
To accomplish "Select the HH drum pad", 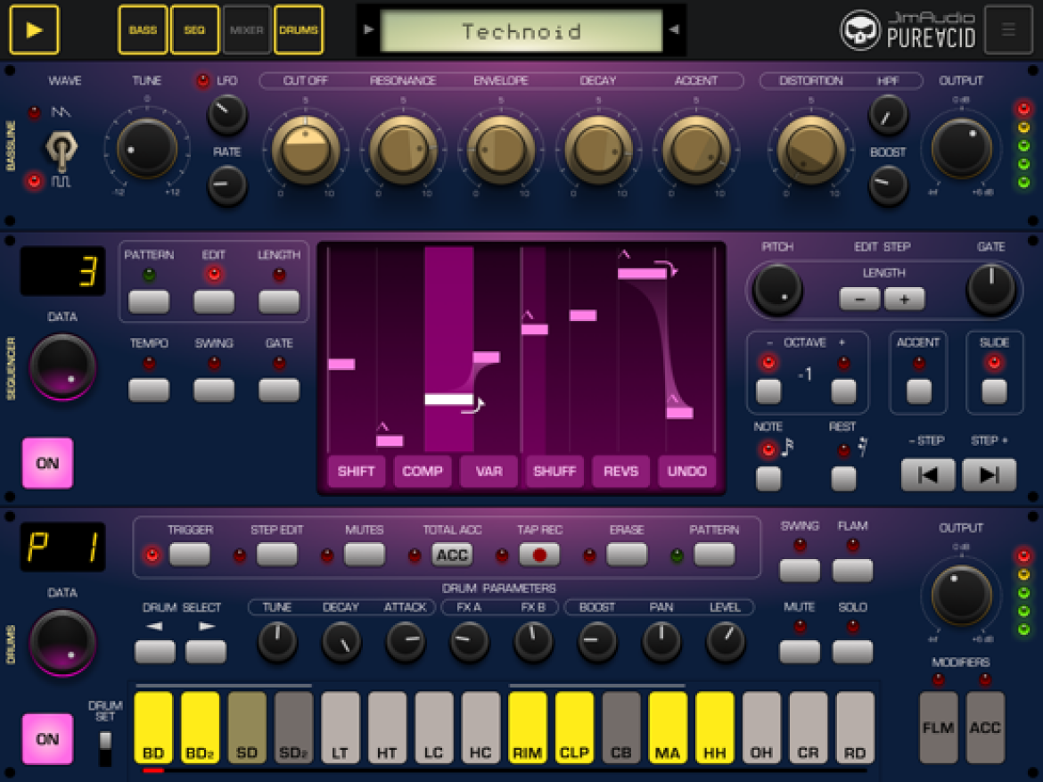I will (x=714, y=727).
